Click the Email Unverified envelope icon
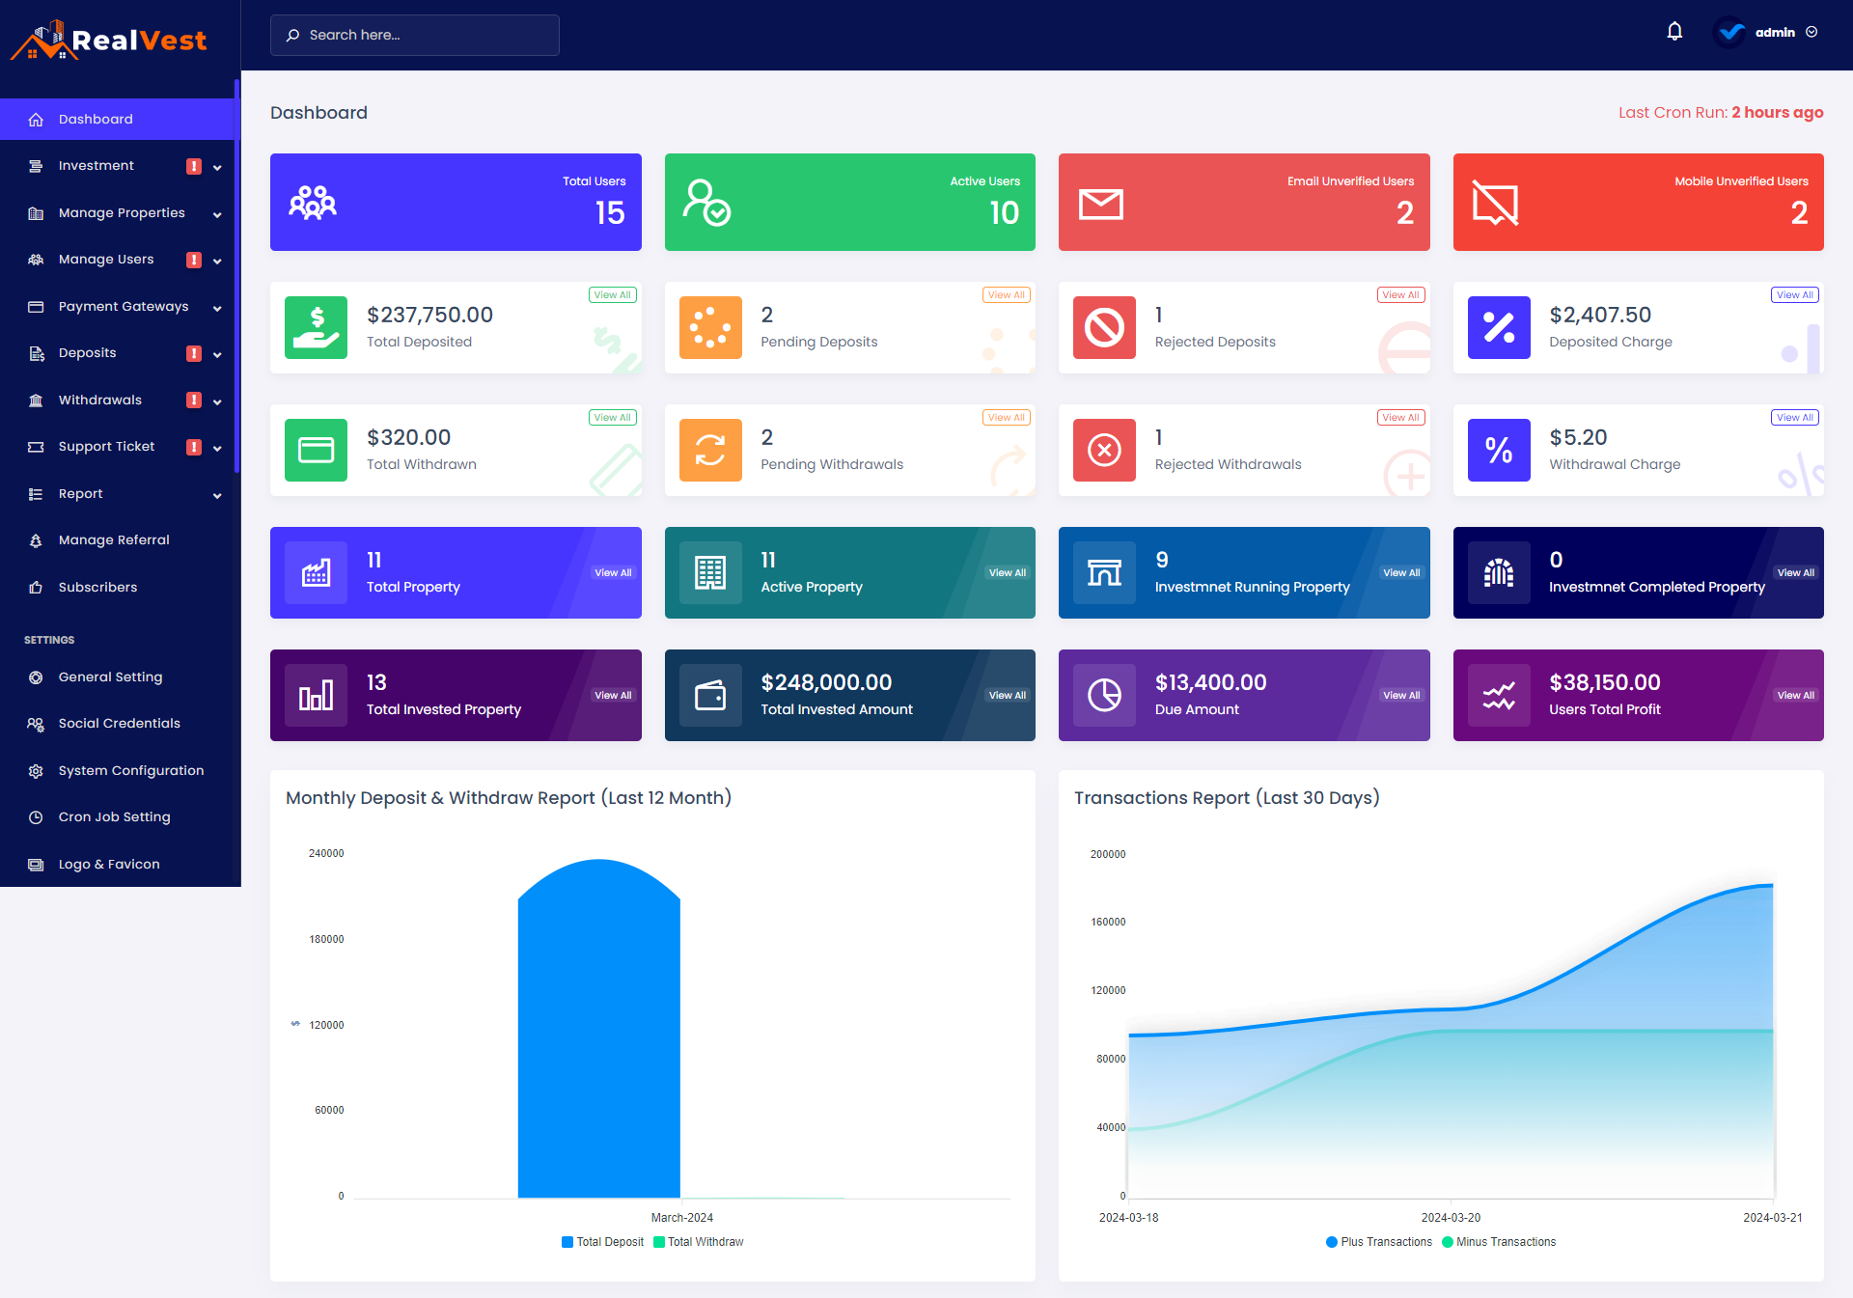The height and width of the screenshot is (1298, 1853). 1100,204
